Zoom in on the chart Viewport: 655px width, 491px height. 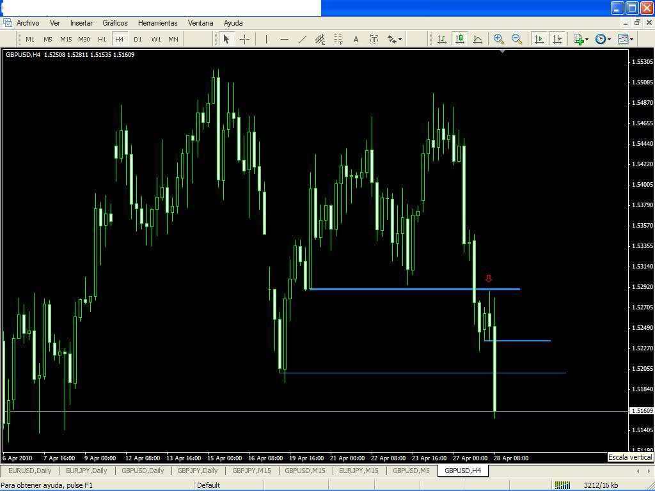498,39
